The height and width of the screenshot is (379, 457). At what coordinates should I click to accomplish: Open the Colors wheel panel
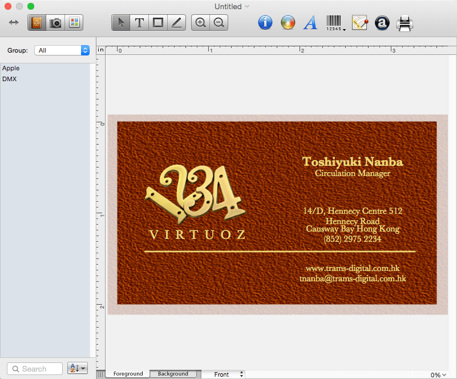click(288, 22)
